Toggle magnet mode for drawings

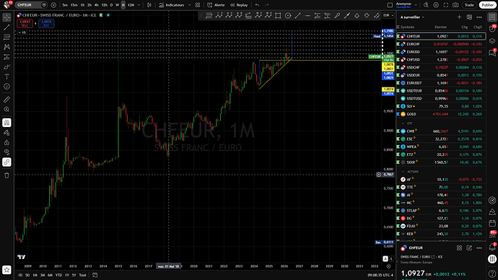pos(6,123)
